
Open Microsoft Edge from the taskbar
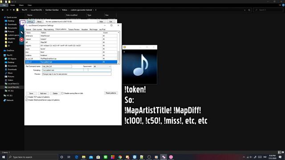pyautogui.click(x=77, y=157)
